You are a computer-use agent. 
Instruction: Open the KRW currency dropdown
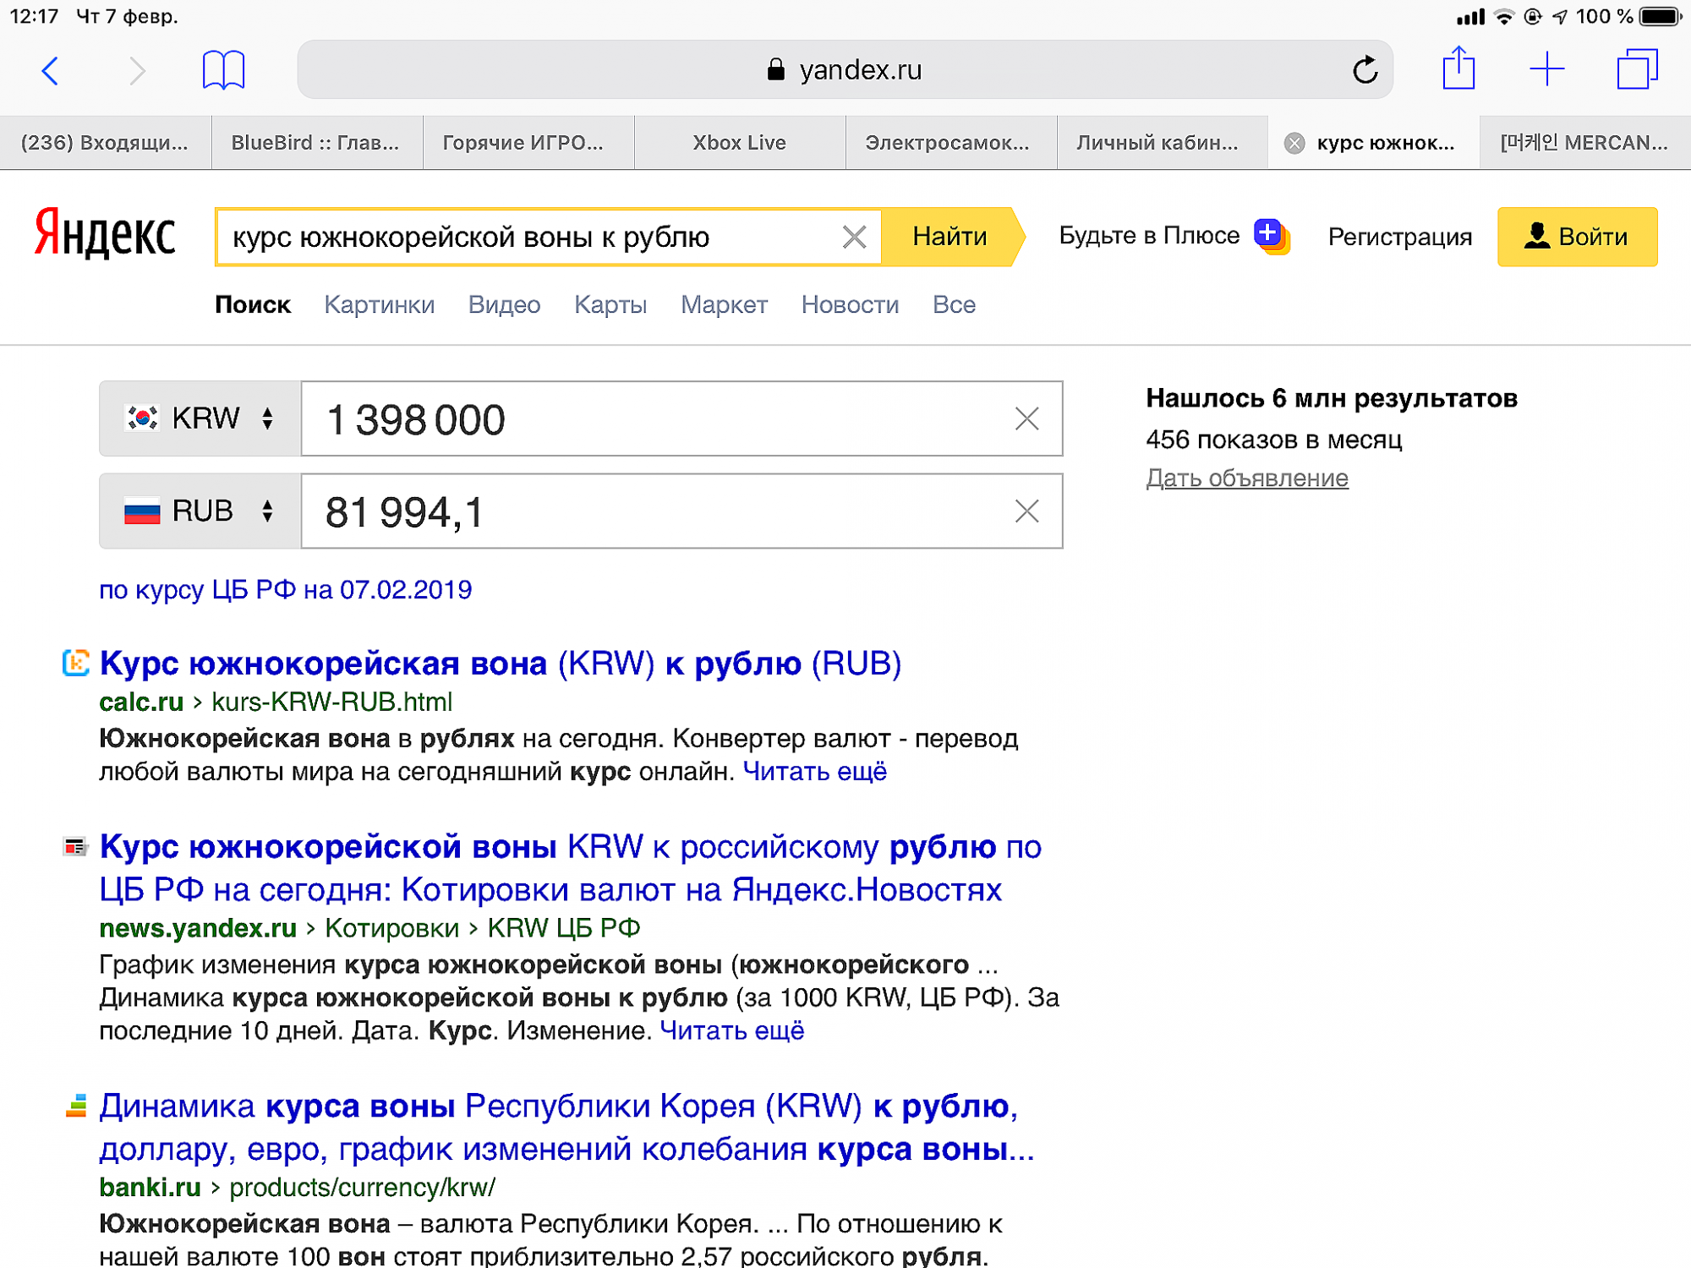[200, 418]
